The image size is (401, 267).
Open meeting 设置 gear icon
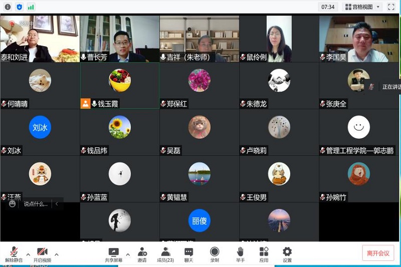287,253
